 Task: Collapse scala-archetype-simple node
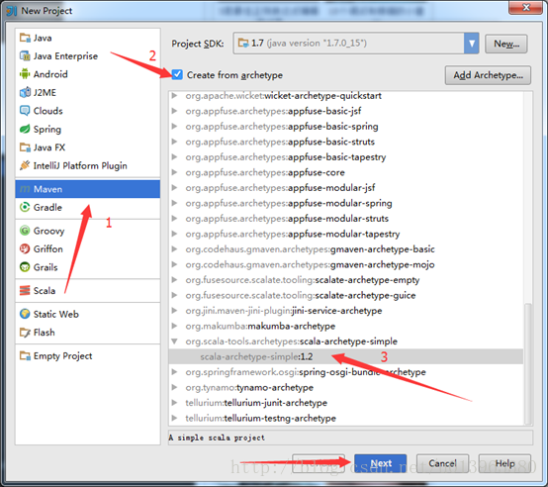(x=174, y=341)
